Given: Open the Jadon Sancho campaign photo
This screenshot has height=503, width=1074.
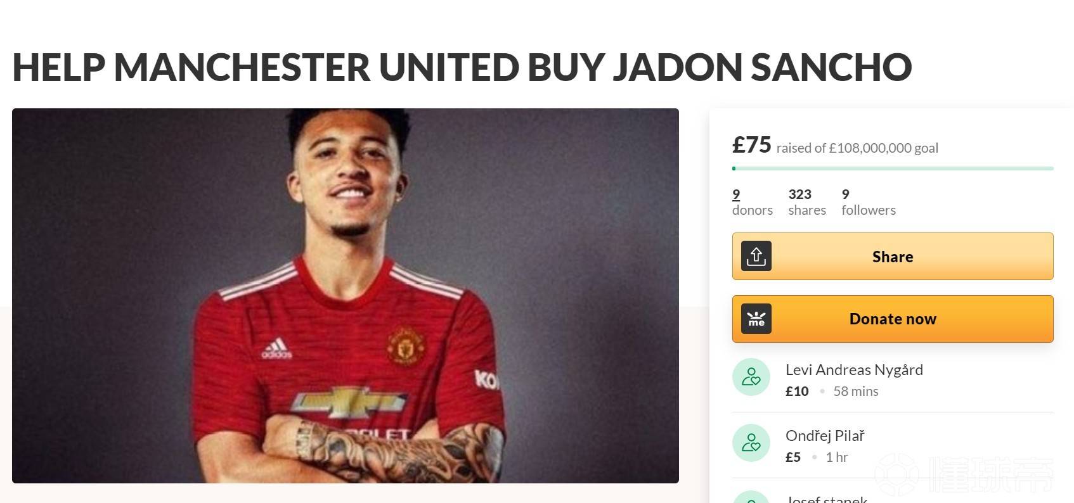Looking at the screenshot, I should pos(346,296).
